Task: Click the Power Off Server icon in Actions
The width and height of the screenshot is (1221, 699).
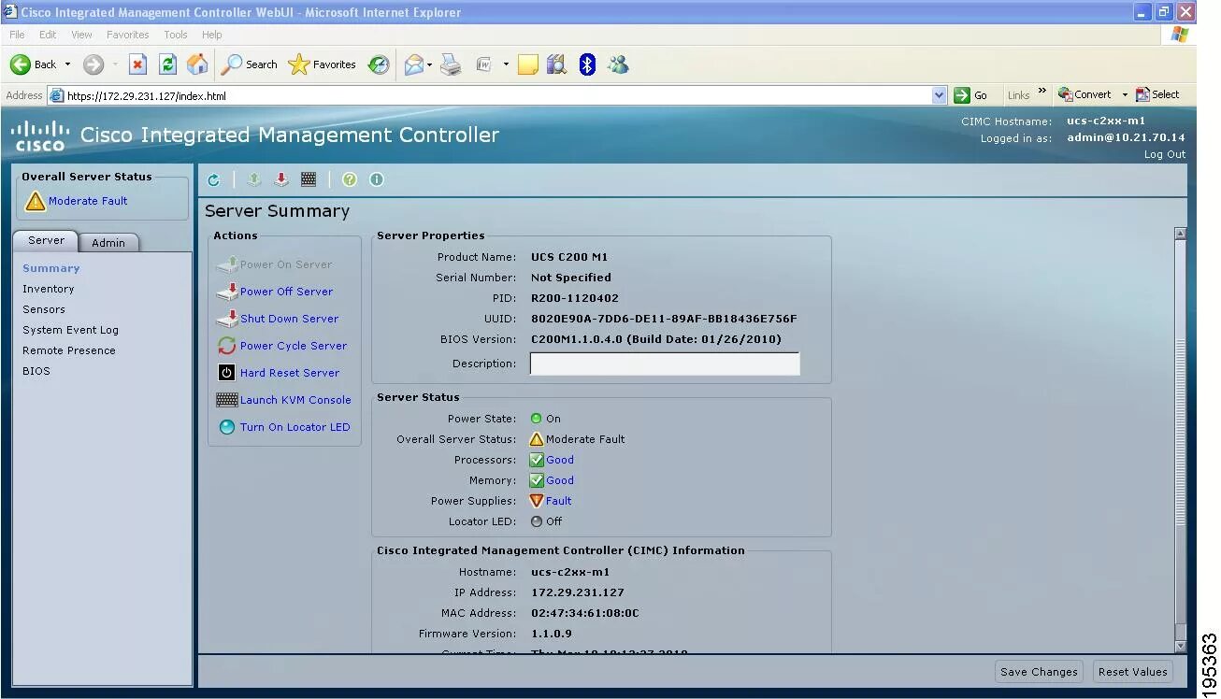Action: pos(227,292)
